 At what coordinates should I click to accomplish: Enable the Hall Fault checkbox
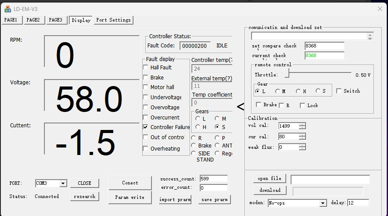pyautogui.click(x=146, y=68)
